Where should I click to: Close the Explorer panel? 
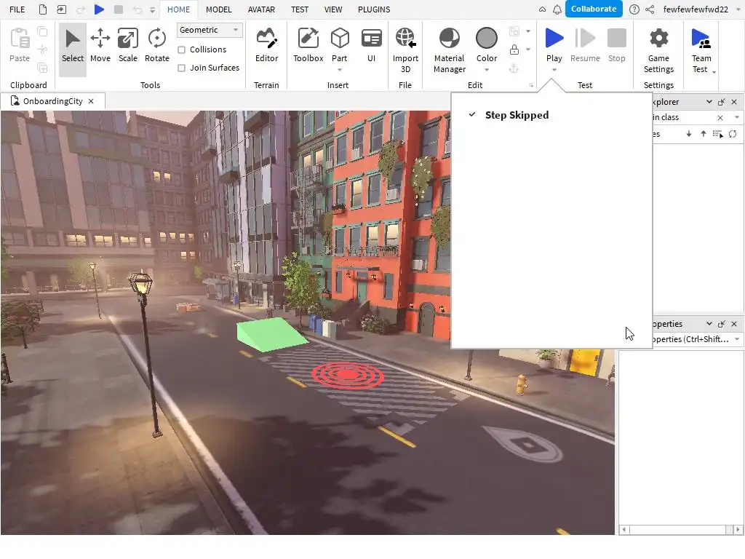point(734,102)
